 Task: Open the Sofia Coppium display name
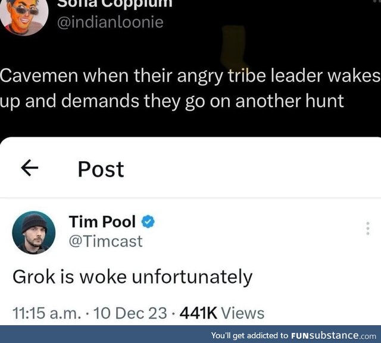[115, 4]
